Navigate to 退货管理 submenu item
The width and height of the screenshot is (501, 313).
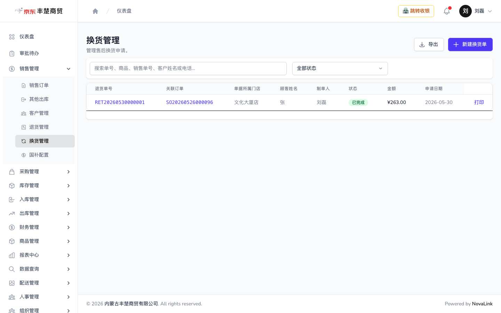pyautogui.click(x=45, y=127)
